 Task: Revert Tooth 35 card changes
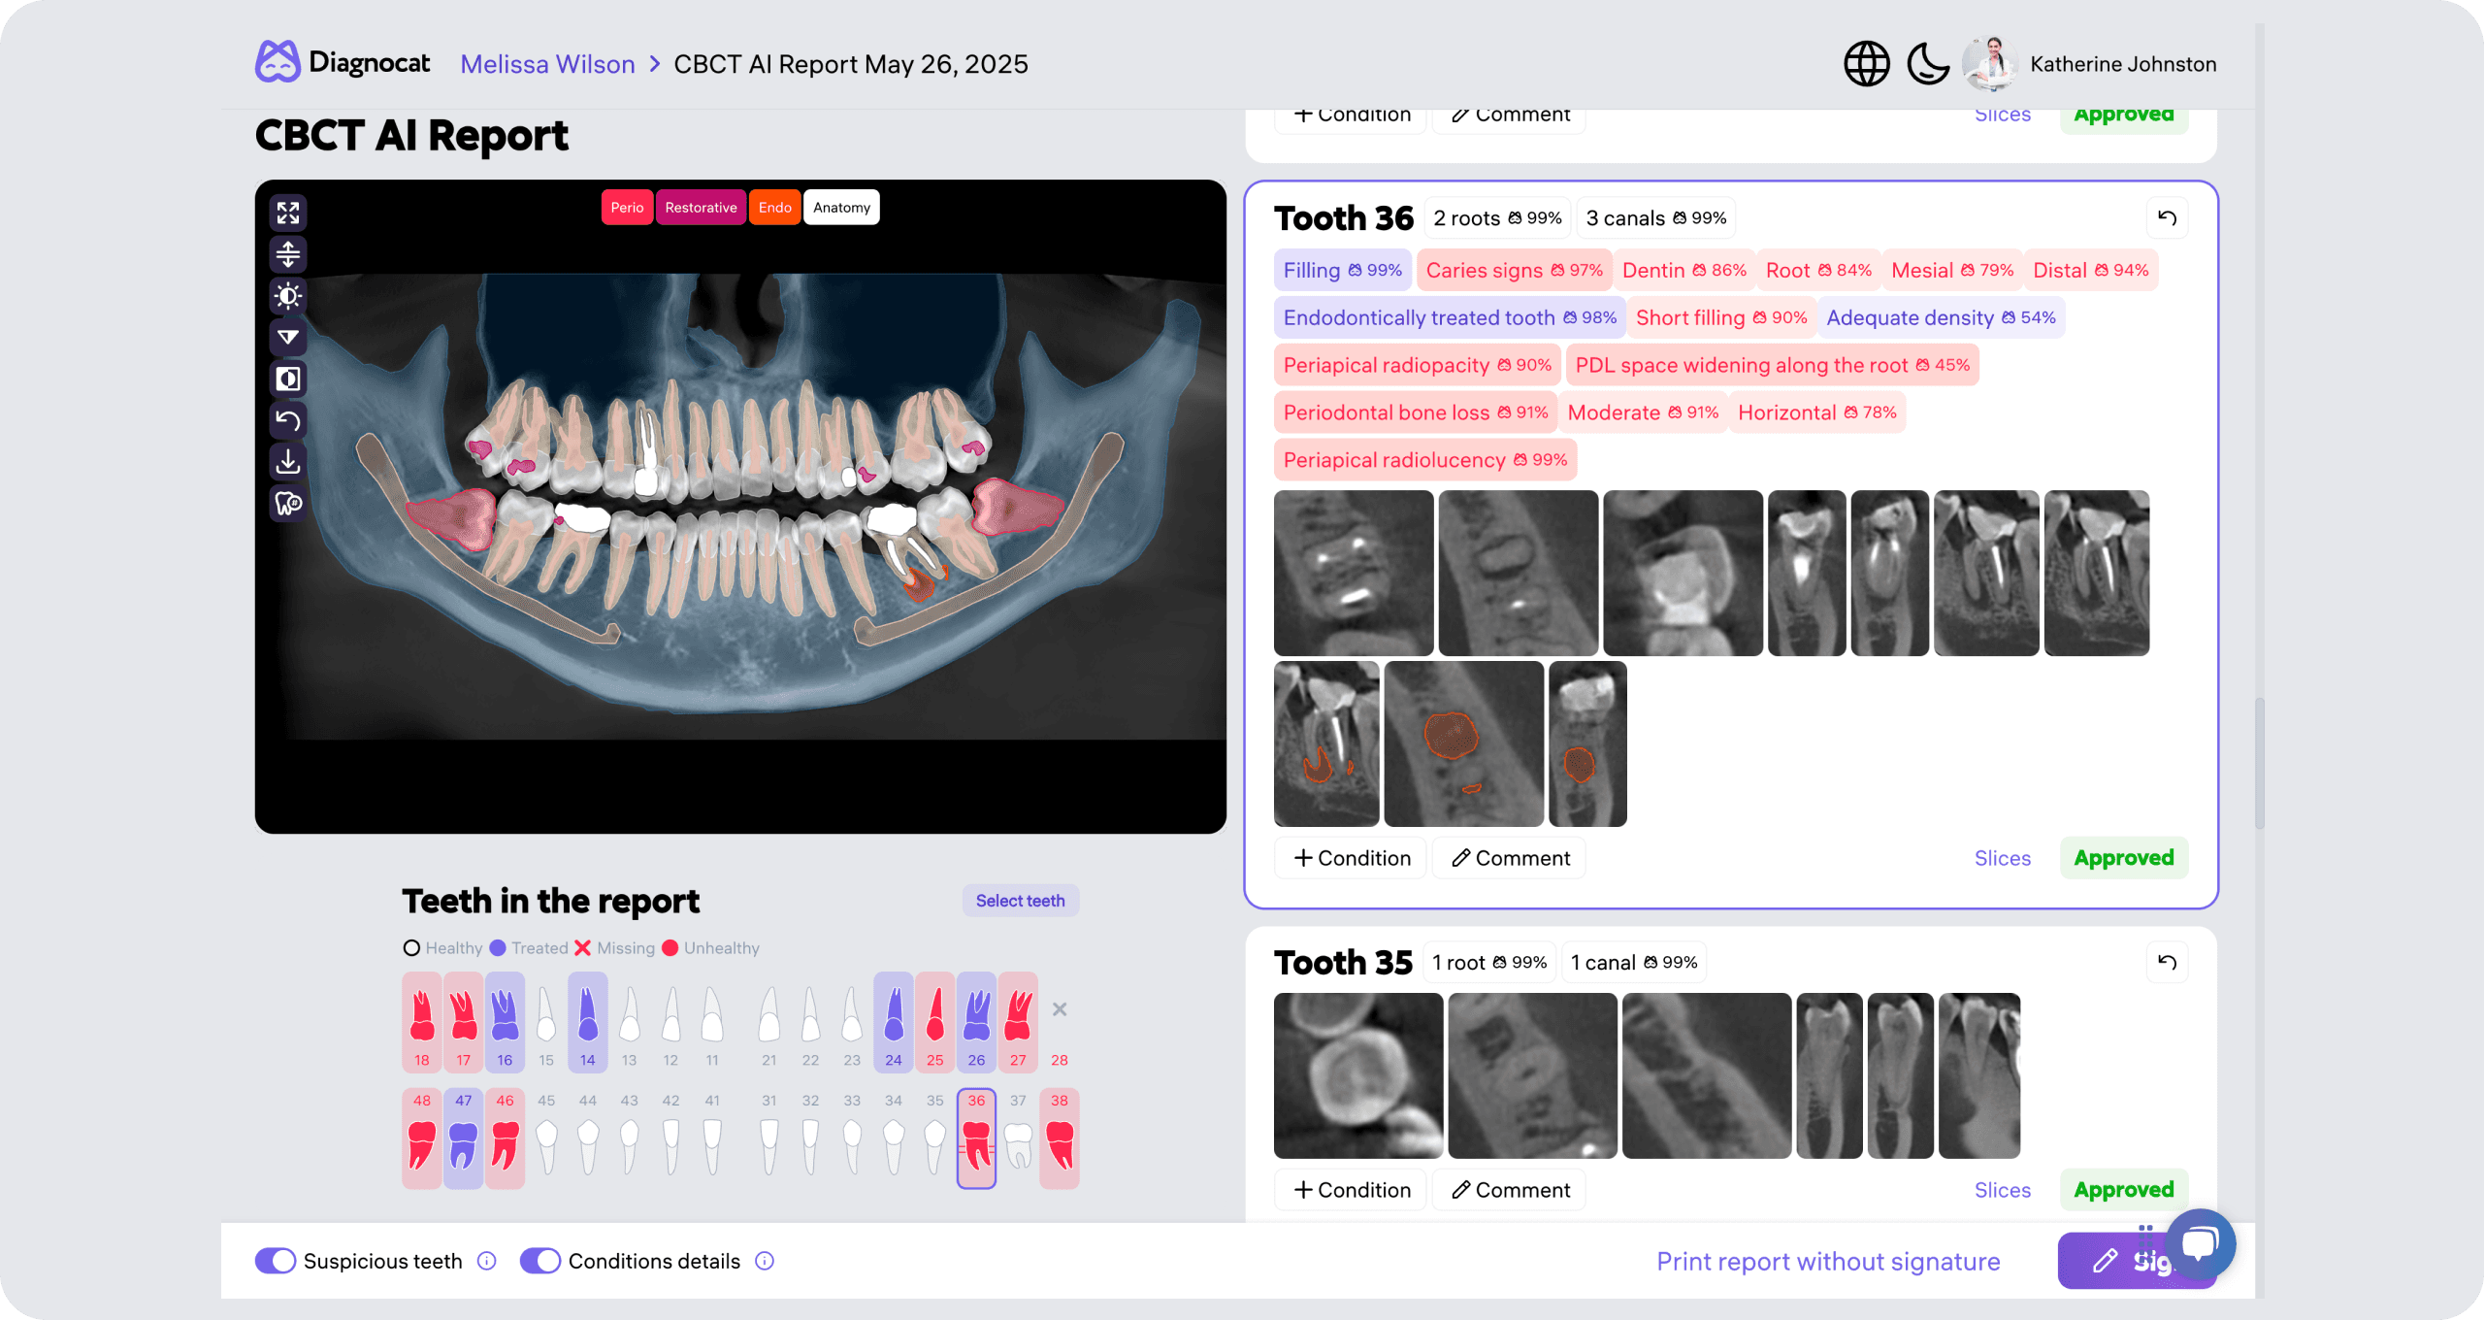[2167, 963]
